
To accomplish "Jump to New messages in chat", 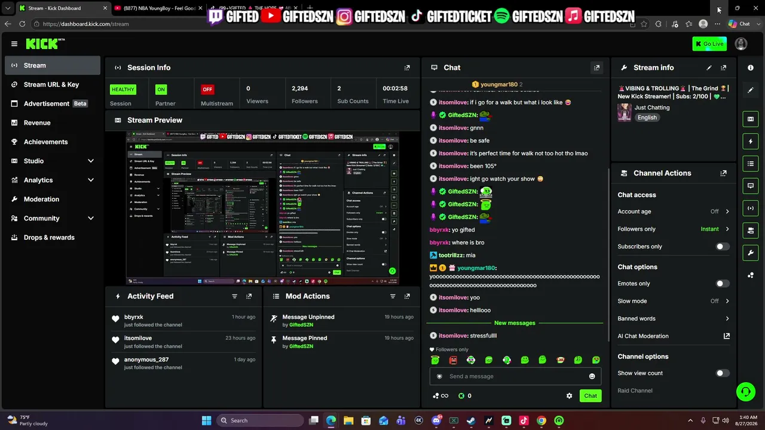I will 515,323.
